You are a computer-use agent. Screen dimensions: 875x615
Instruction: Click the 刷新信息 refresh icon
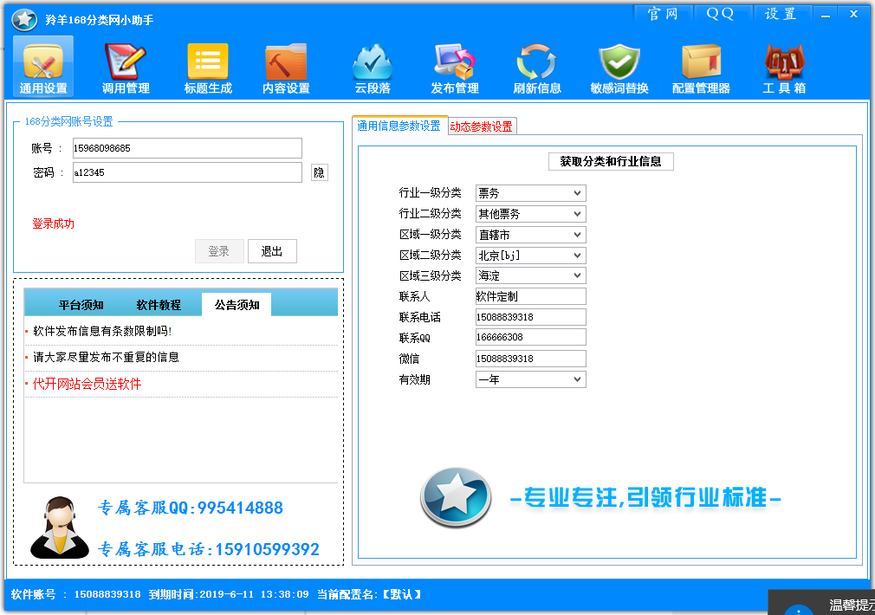point(536,68)
